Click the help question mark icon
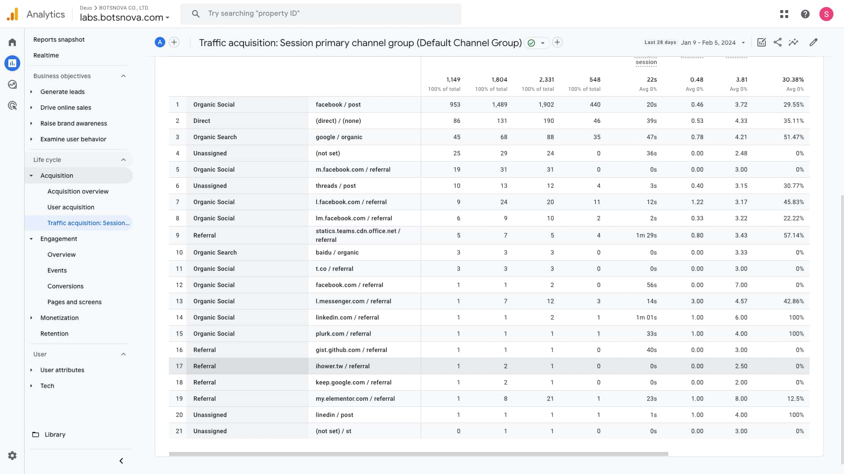This screenshot has height=474, width=844. 805,14
